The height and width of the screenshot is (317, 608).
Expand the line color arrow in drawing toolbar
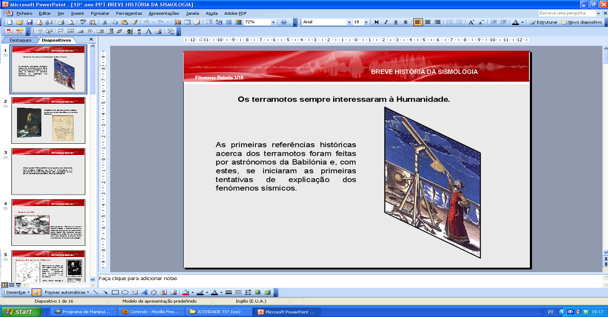pyautogui.click(x=207, y=292)
